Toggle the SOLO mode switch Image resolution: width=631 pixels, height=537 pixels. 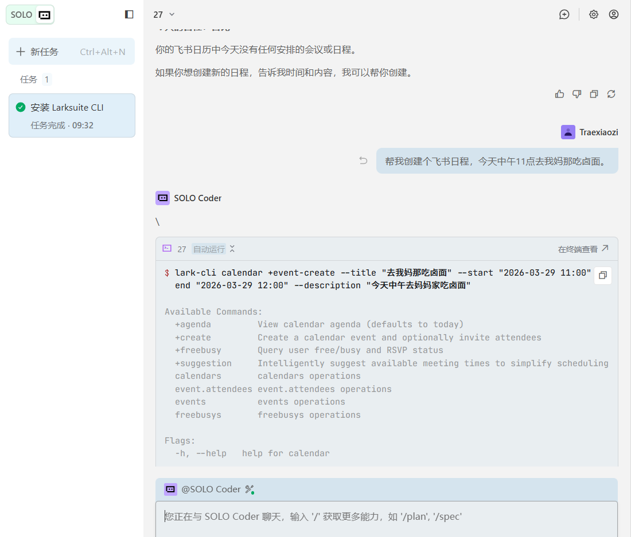(30, 15)
